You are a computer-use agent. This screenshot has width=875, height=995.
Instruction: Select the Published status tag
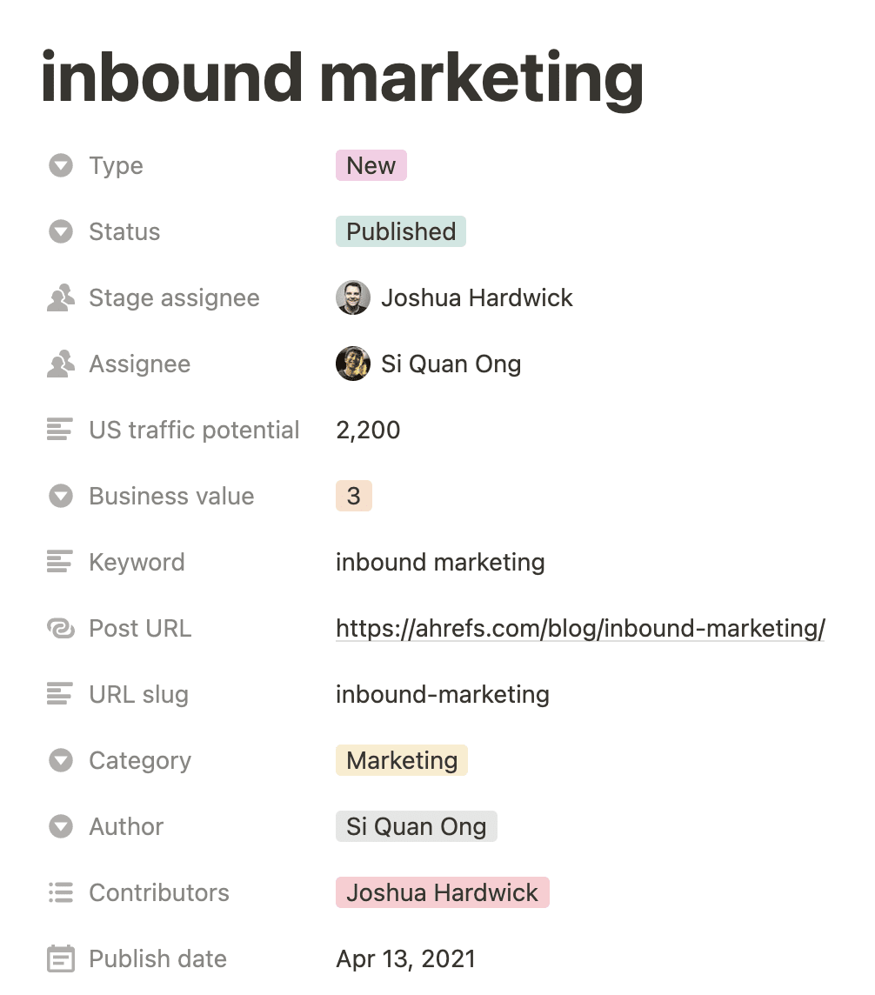[400, 231]
